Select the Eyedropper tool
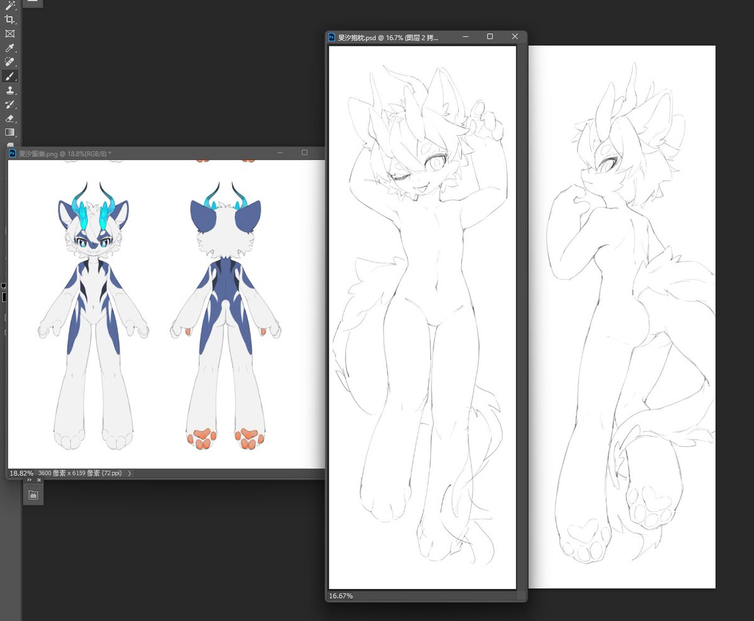Viewport: 754px width, 621px height. click(x=10, y=48)
